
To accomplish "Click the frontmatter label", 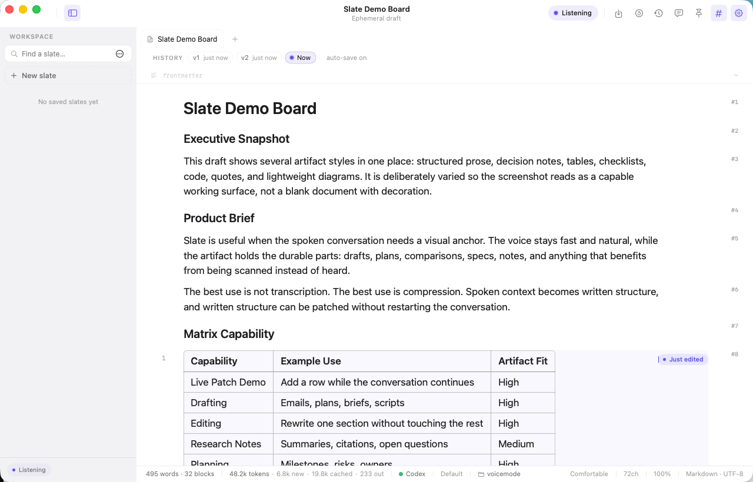I will [x=182, y=75].
